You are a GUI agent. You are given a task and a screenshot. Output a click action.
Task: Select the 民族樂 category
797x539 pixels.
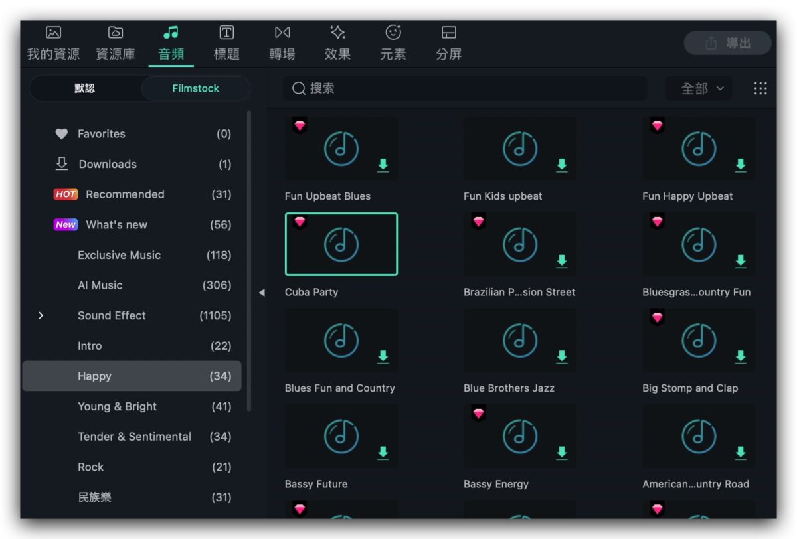[132, 497]
